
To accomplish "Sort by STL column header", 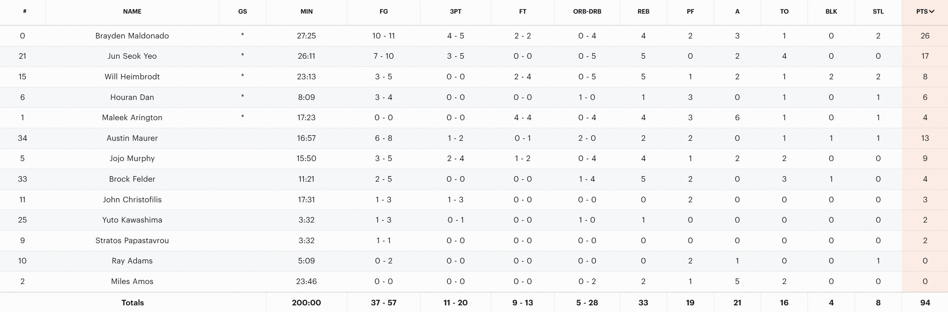I will coord(878,12).
